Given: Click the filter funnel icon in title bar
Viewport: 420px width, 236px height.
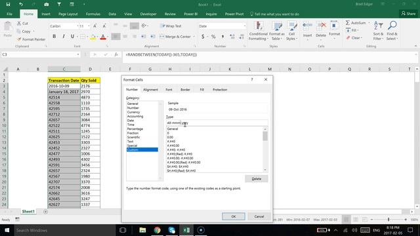Looking at the screenshot, I should (x=59, y=5).
